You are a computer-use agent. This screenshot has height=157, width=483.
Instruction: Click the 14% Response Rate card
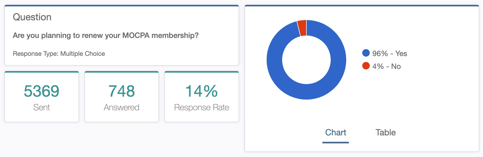pyautogui.click(x=202, y=97)
